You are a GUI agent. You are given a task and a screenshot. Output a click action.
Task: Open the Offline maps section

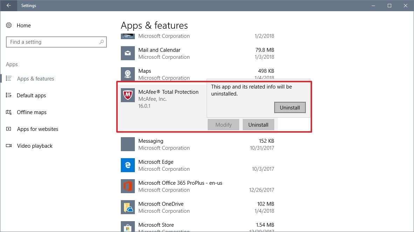tap(32, 112)
